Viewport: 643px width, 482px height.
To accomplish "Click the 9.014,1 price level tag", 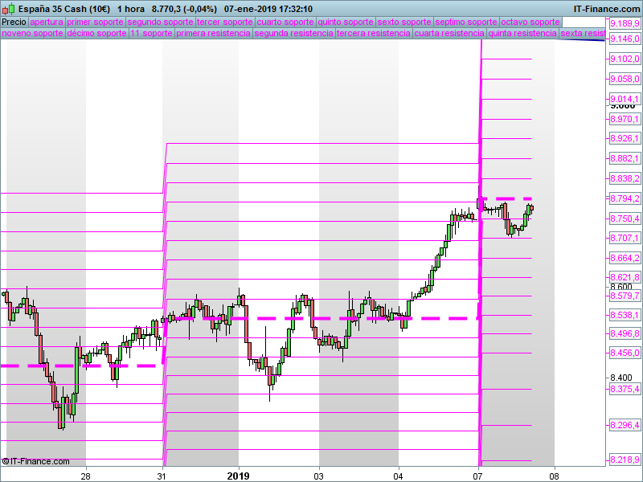I will coord(625,99).
